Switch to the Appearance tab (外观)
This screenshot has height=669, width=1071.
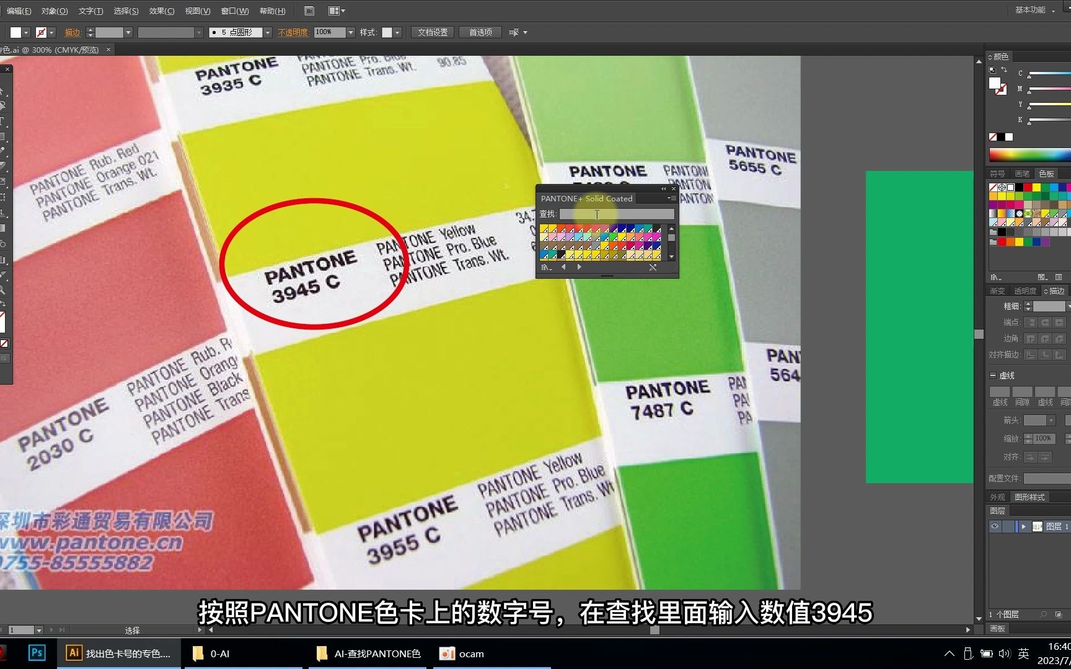click(x=997, y=497)
